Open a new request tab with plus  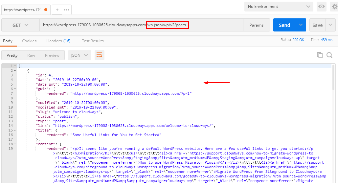(x=57, y=10)
